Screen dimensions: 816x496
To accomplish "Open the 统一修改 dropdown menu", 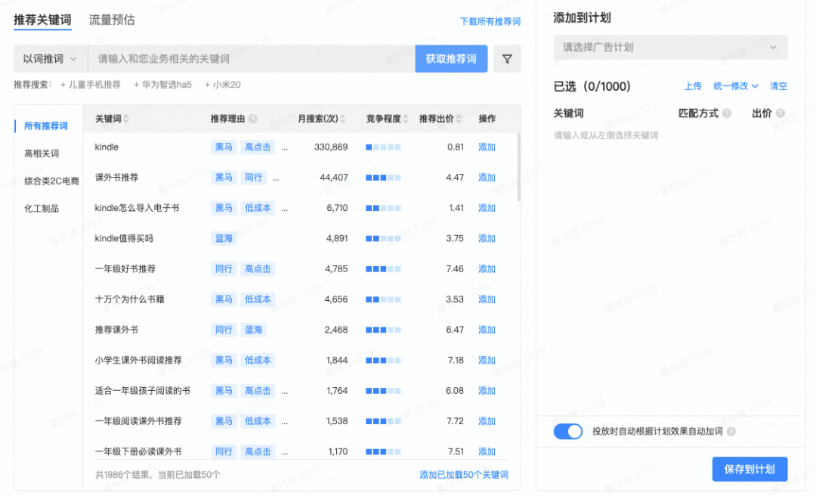I will click(x=736, y=86).
